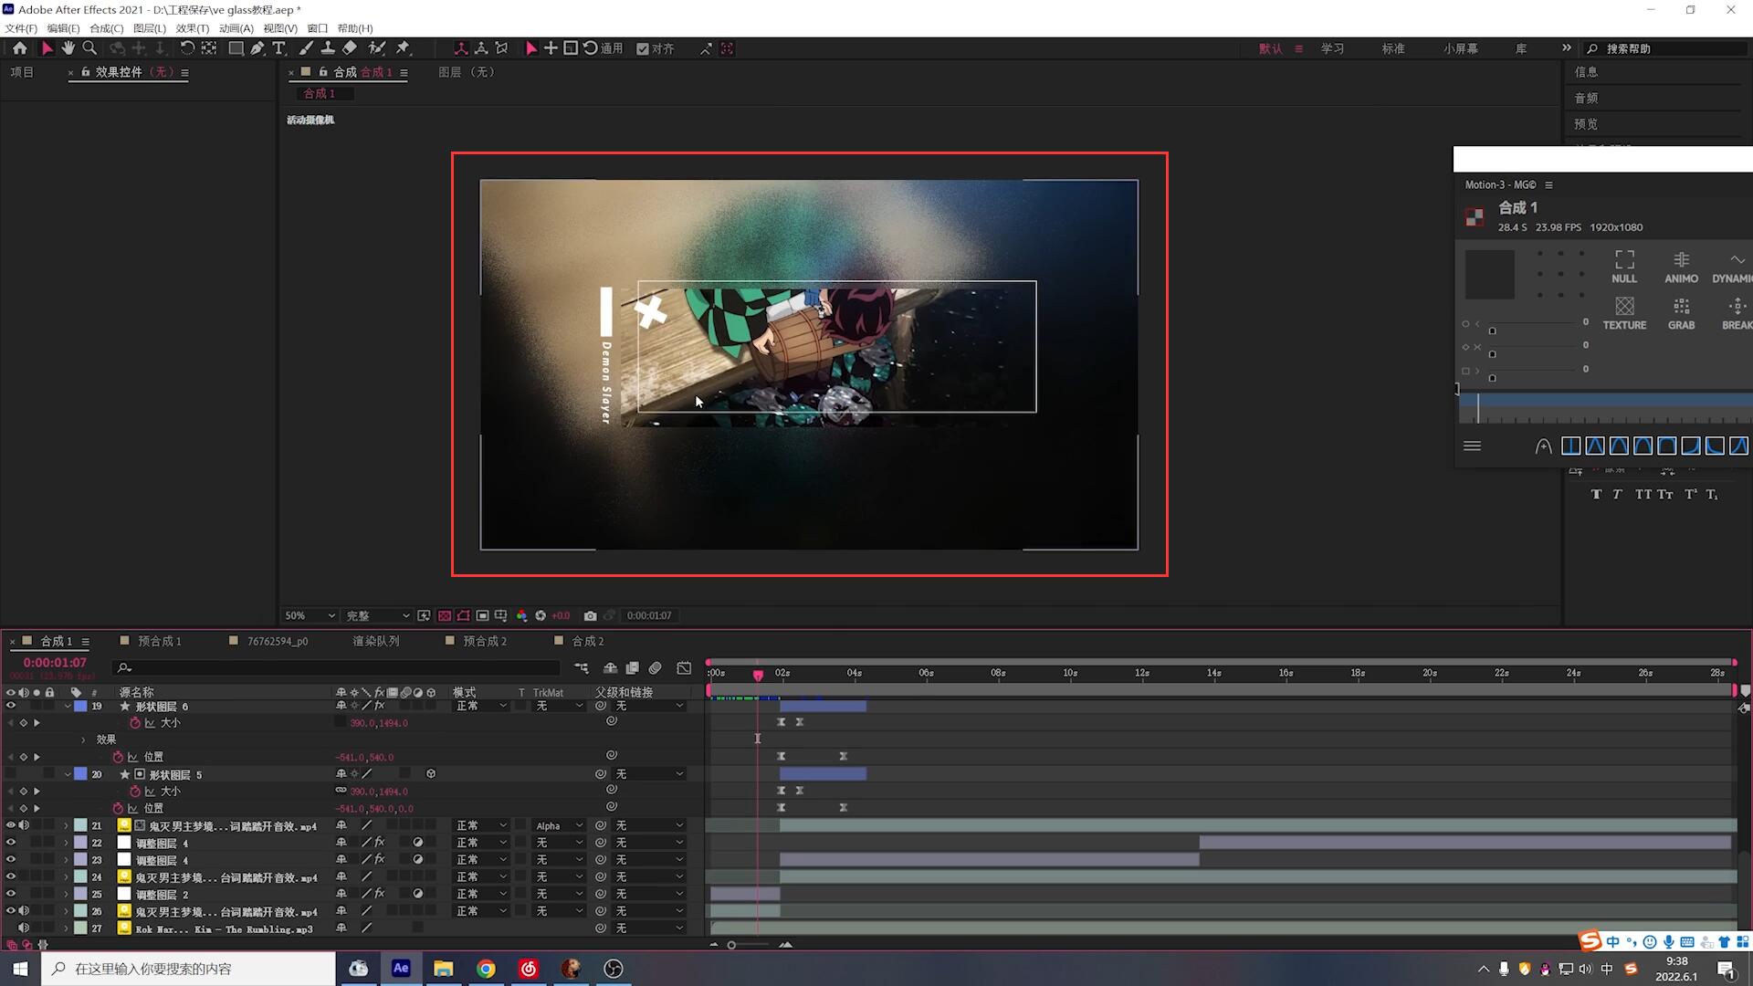Select the Zoom magnifier tool
The height and width of the screenshot is (986, 1753).
89,48
